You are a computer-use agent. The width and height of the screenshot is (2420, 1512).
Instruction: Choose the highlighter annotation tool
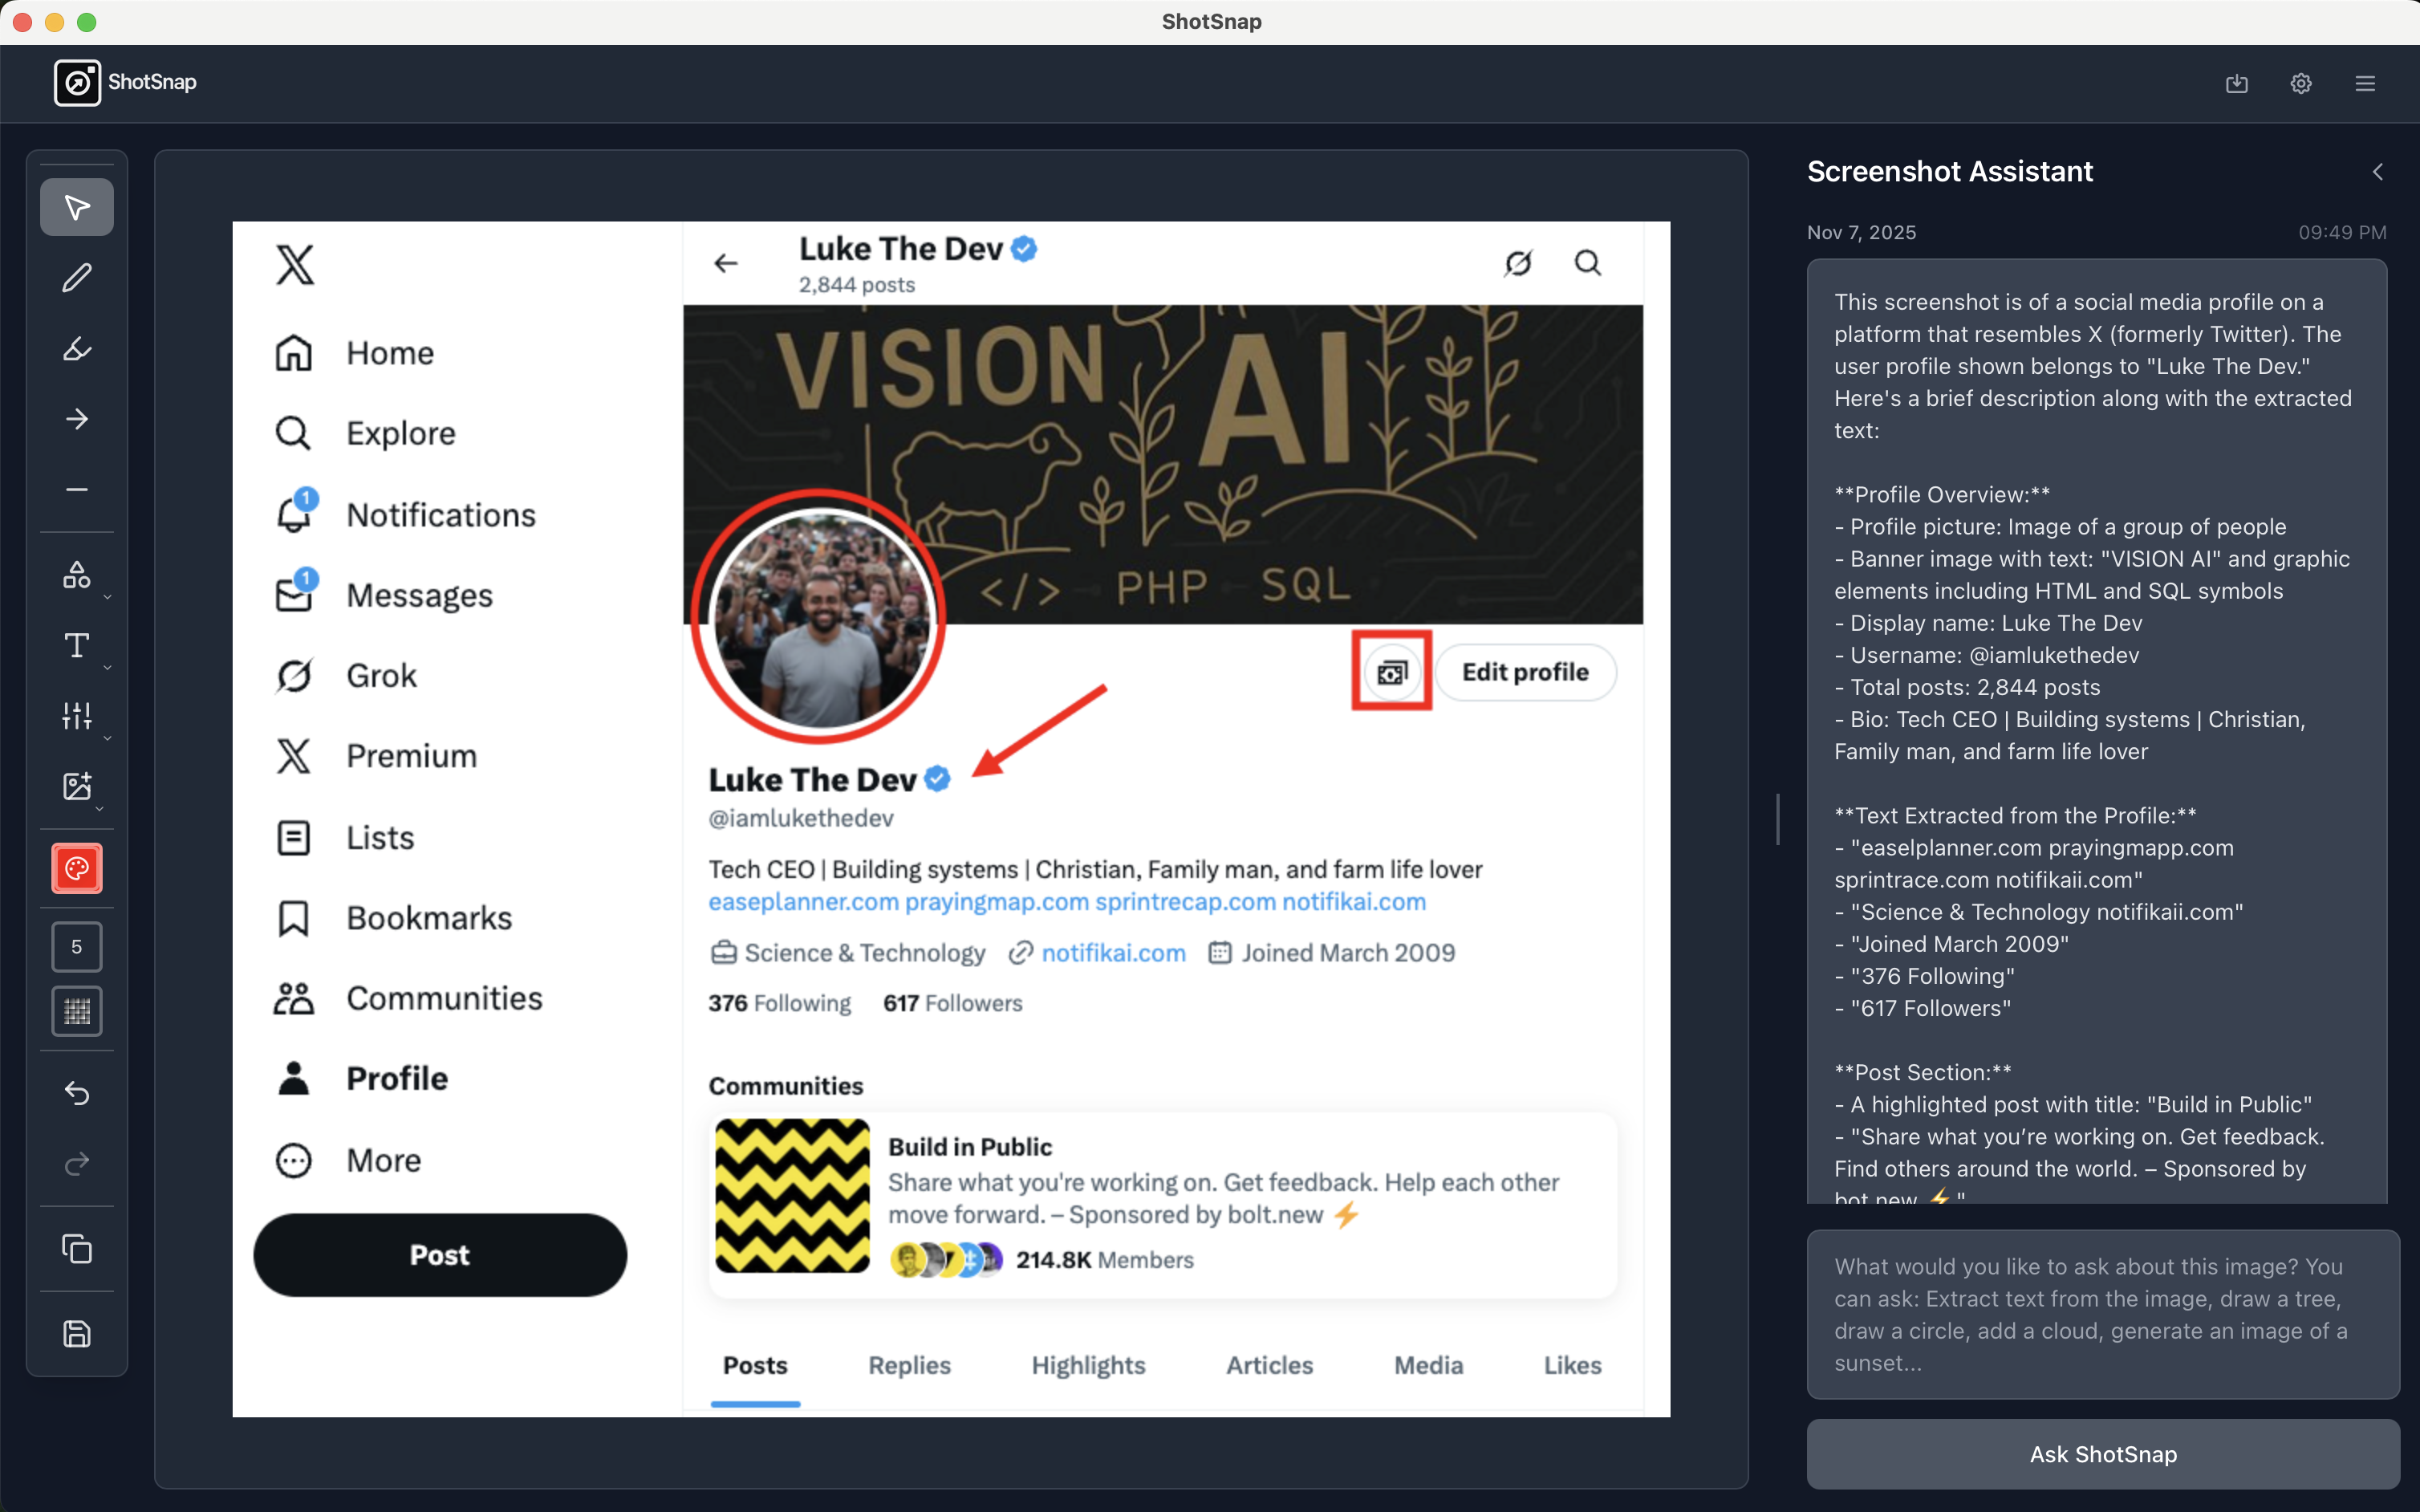(x=76, y=349)
